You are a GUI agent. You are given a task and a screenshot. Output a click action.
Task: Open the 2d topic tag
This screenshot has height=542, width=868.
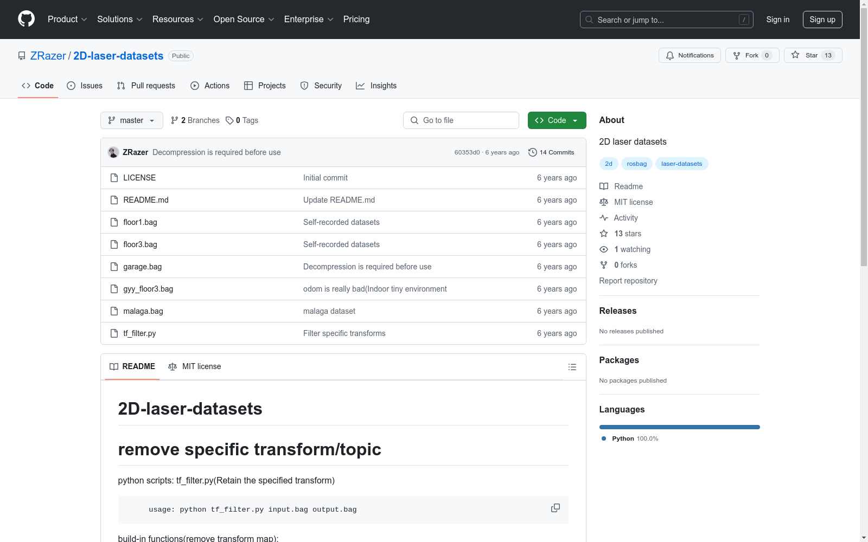609,164
